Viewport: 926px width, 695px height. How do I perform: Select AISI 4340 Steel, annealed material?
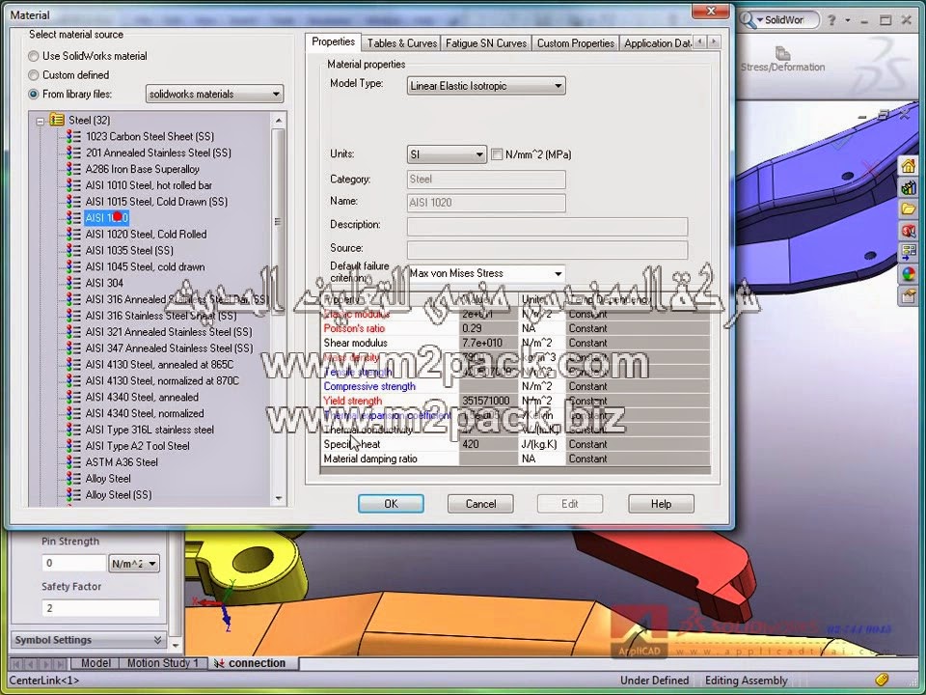point(142,397)
